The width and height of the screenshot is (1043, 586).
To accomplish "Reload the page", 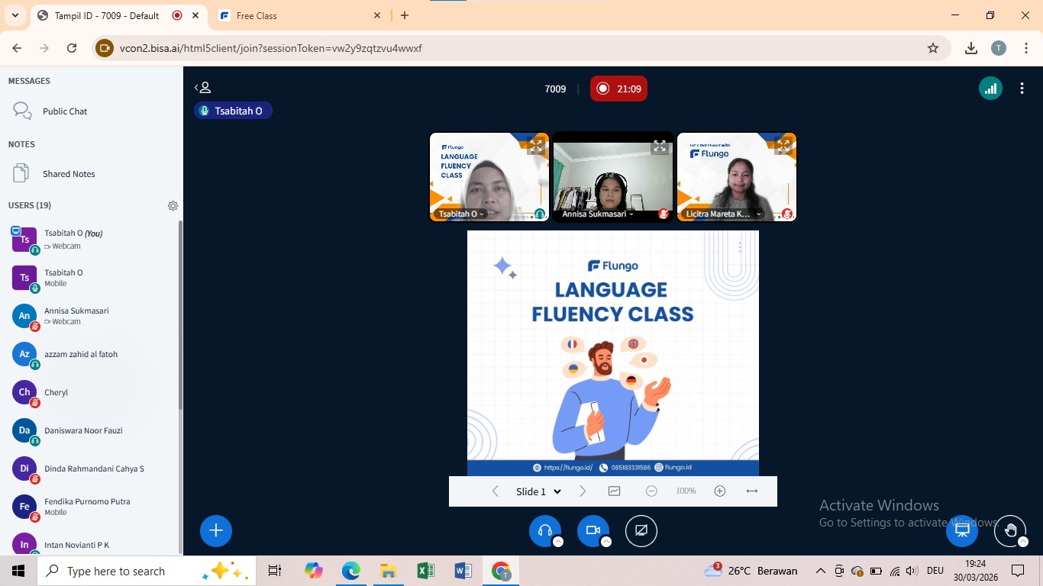I will 72,48.
